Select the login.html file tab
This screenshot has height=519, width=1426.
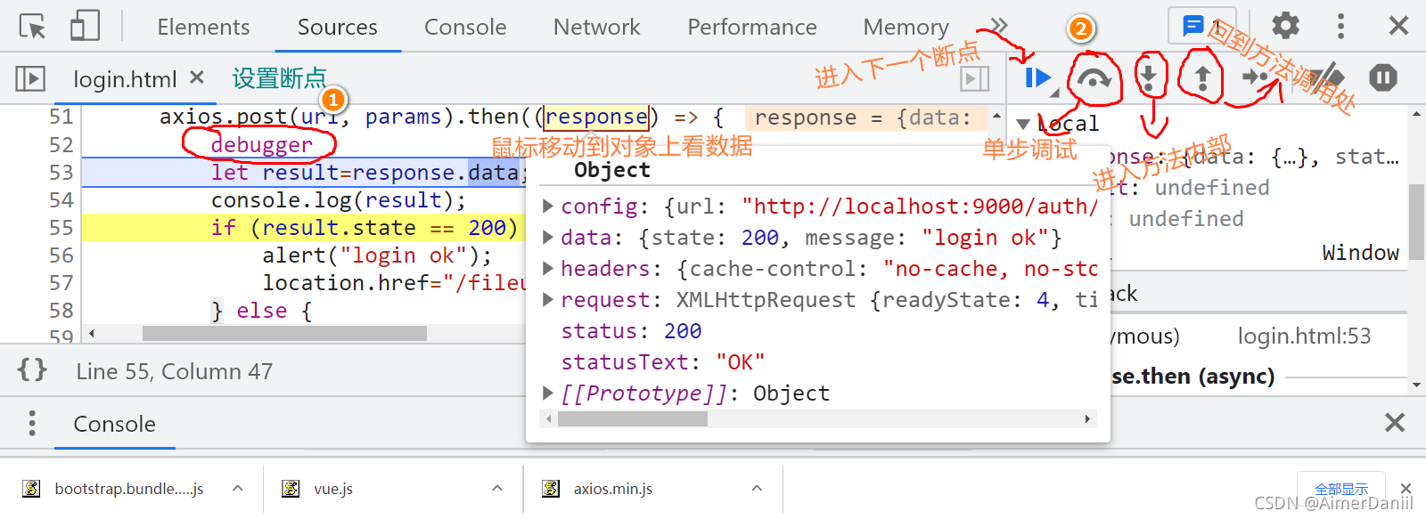[x=125, y=79]
